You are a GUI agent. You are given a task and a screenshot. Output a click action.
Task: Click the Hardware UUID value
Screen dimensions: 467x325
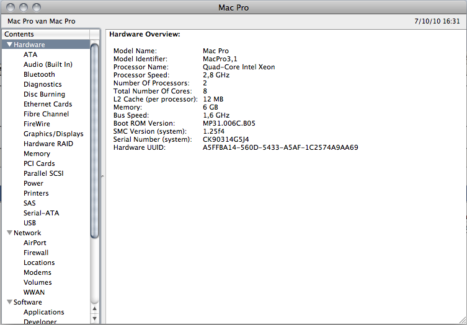[x=280, y=147]
